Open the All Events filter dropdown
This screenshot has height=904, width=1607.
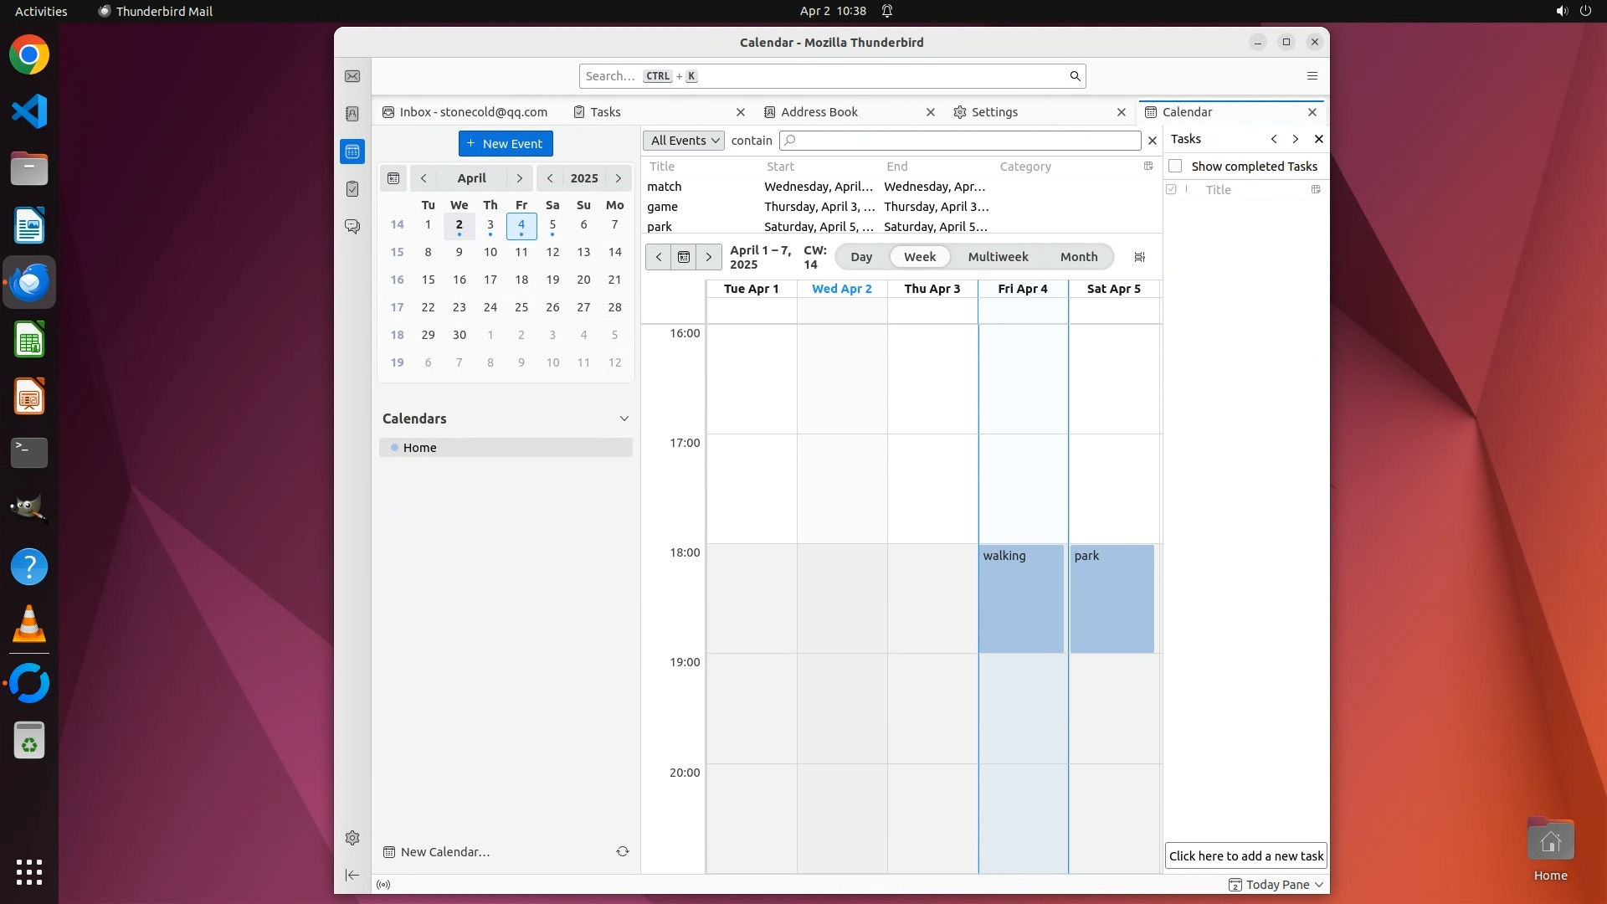point(684,141)
